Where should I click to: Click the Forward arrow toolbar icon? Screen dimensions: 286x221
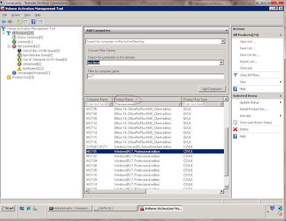[10, 22]
